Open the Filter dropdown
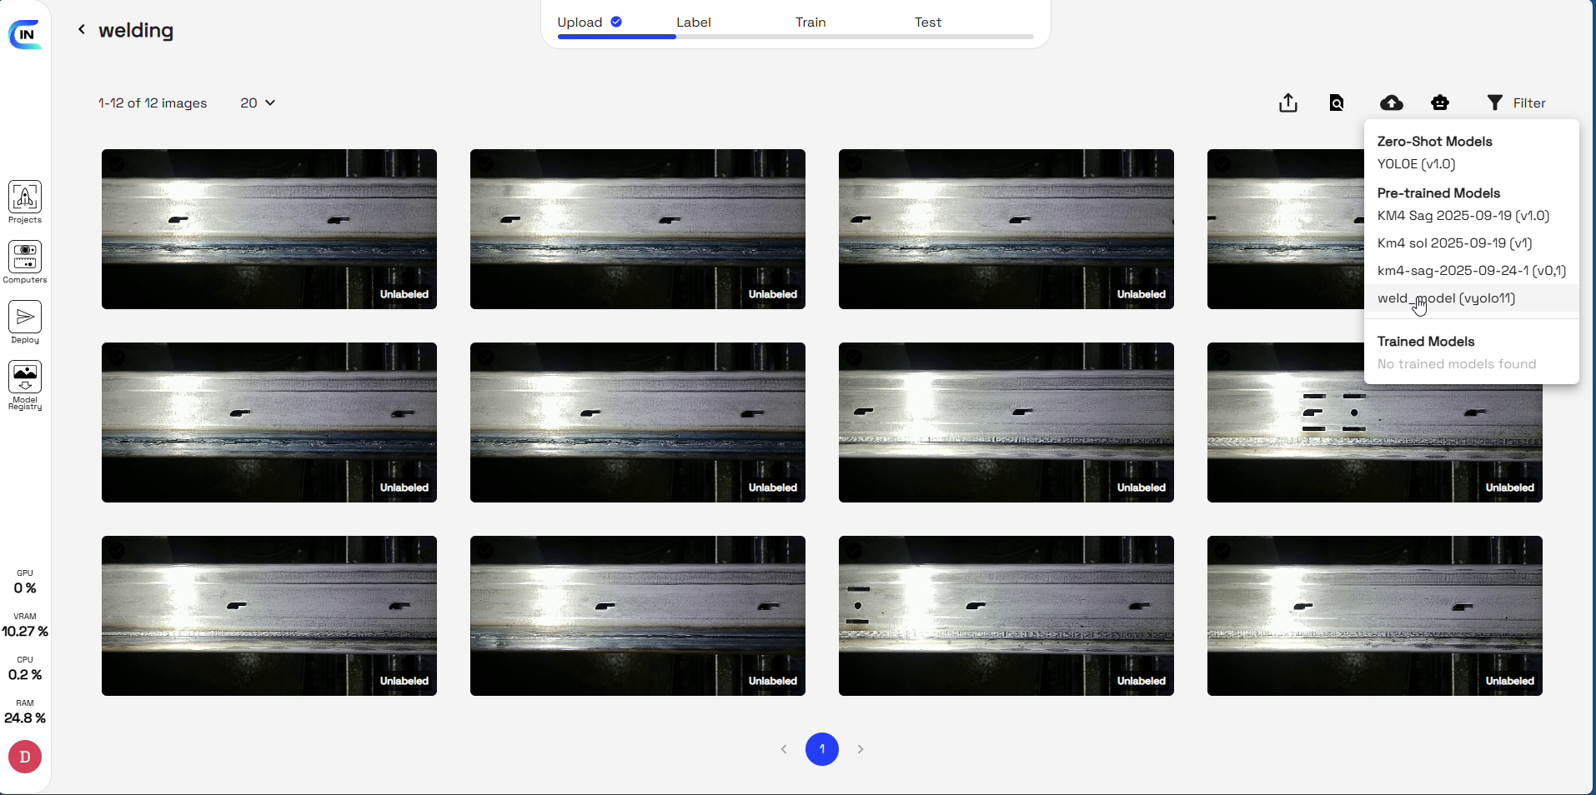Image resolution: width=1596 pixels, height=795 pixels. click(1516, 102)
